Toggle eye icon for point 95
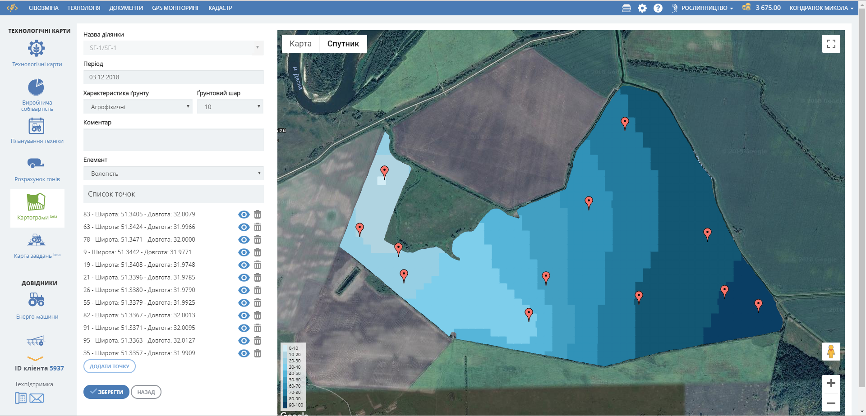Viewport: 866px width, 416px height. (244, 341)
